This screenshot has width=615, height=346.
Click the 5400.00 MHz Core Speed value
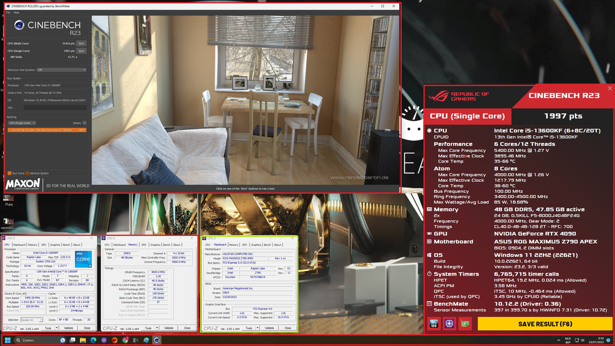(32, 298)
